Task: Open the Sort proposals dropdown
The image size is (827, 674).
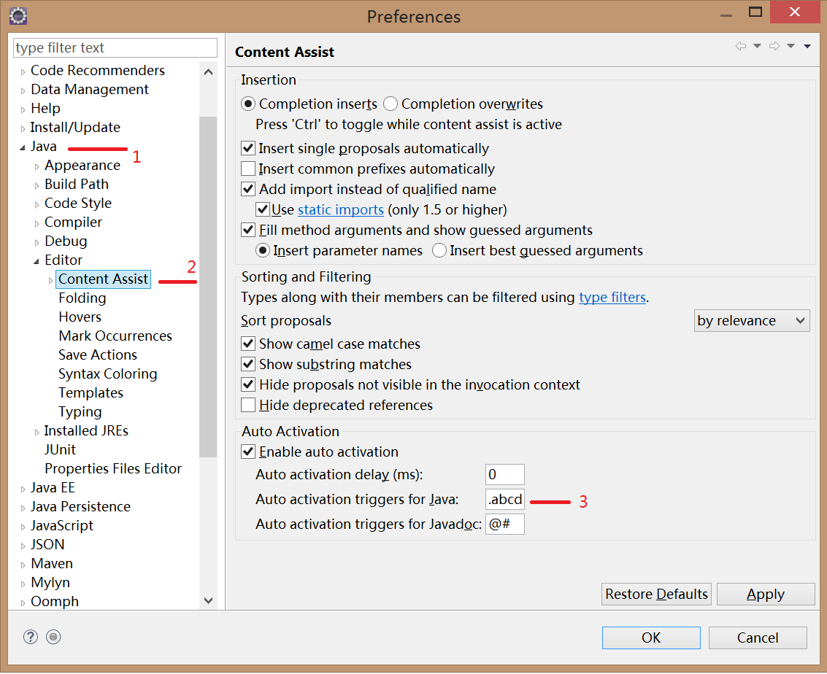Action: (x=752, y=321)
